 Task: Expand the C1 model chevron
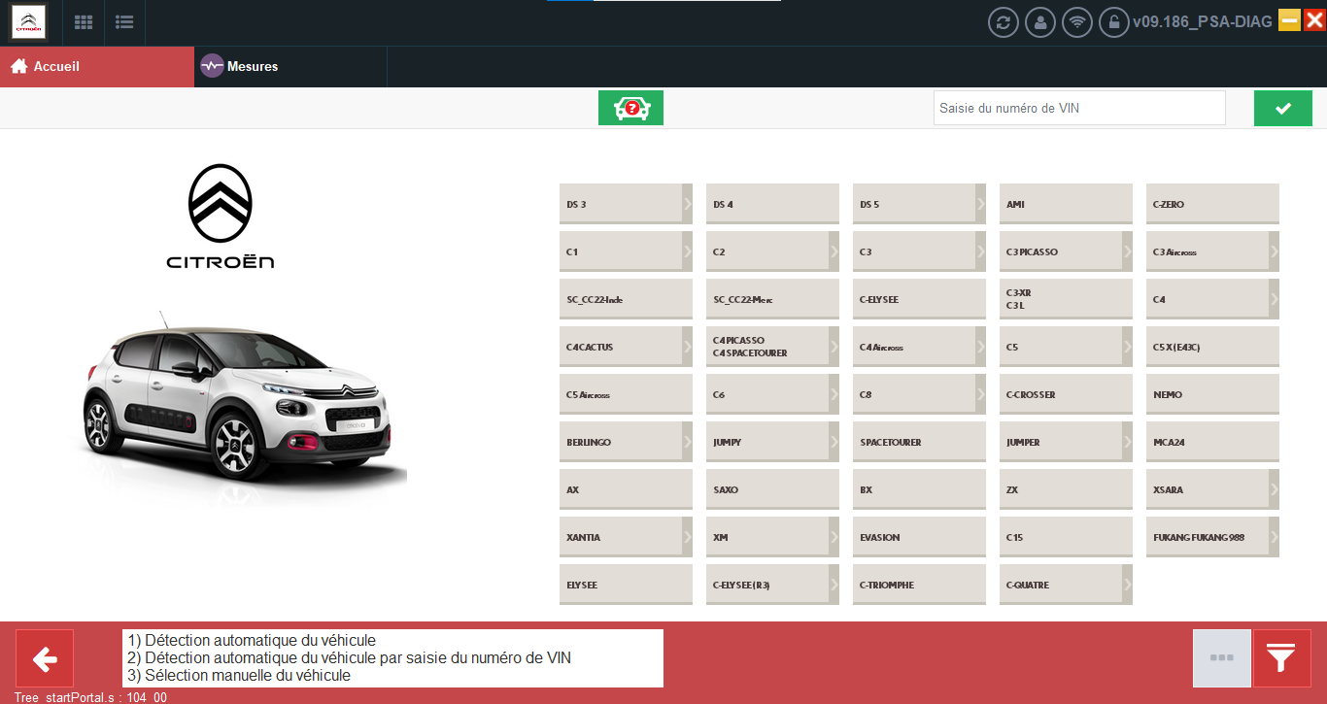click(687, 251)
